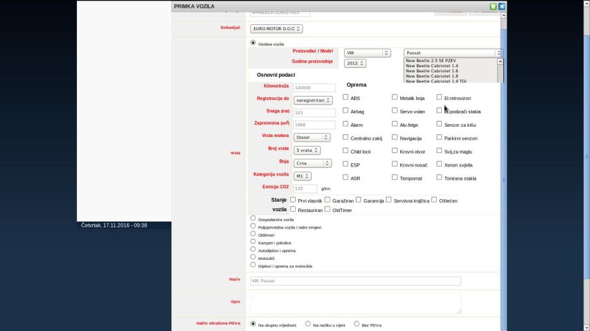Select Bez PDV-a radio option
The width and height of the screenshot is (590, 331).
(x=357, y=324)
